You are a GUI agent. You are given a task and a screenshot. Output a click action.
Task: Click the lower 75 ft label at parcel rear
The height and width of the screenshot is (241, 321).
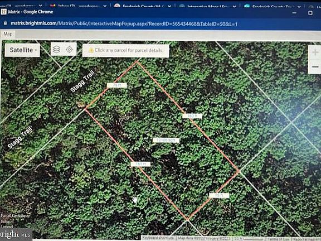(219, 195)
